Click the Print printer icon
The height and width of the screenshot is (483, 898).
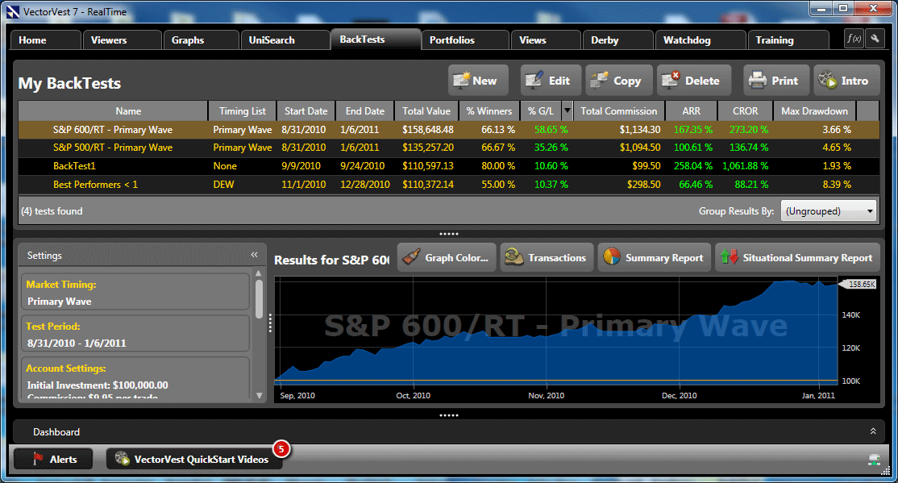(757, 81)
